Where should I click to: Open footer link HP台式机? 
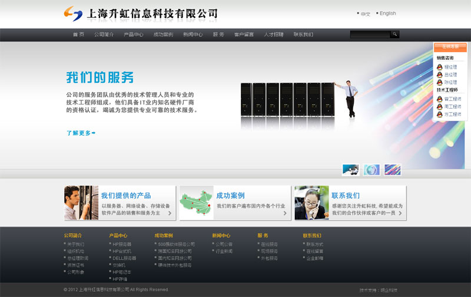[x=122, y=251]
